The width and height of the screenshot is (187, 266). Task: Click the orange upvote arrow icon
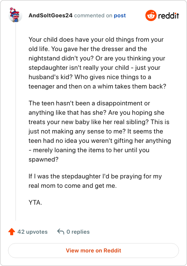(12, 231)
